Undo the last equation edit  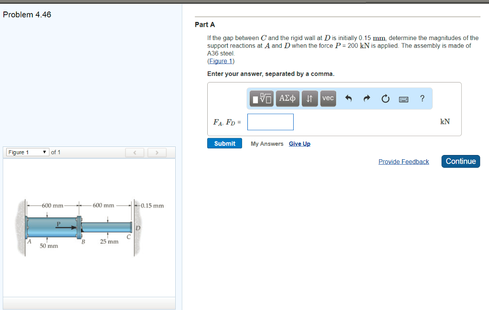(x=348, y=98)
